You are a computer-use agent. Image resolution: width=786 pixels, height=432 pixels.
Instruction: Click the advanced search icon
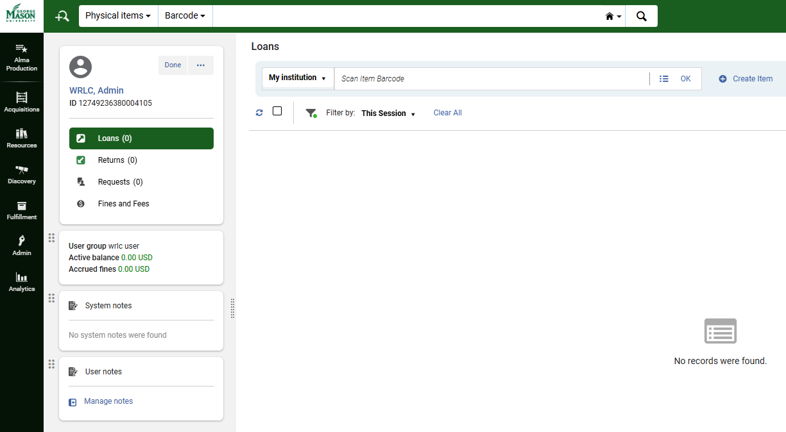pyautogui.click(x=62, y=16)
